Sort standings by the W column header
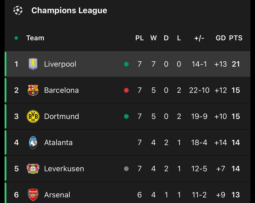This screenshot has width=255, height=203. click(153, 38)
